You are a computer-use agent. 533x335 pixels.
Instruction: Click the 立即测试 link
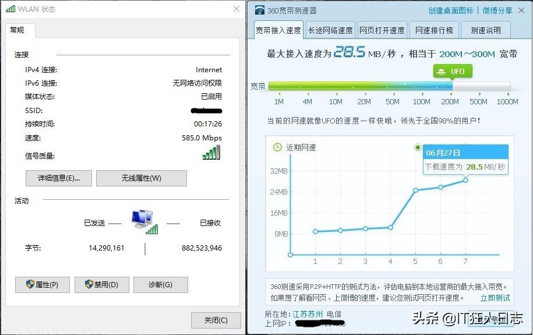495,298
